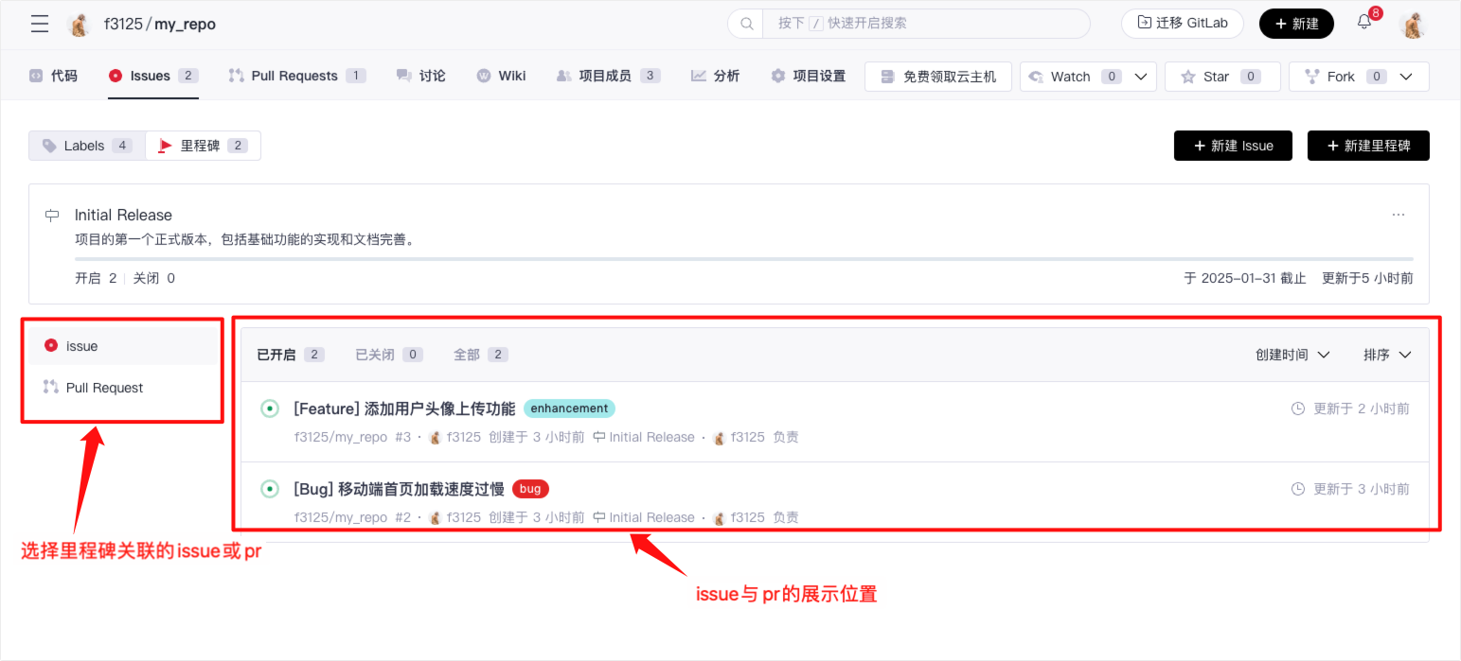Click the quick search input field
Screen dimensions: 1461x661
[923, 24]
